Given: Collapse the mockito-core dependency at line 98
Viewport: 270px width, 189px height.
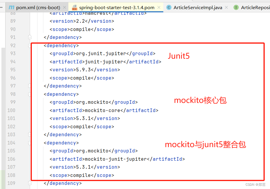Looking at the screenshot, I should (x=29, y=94).
